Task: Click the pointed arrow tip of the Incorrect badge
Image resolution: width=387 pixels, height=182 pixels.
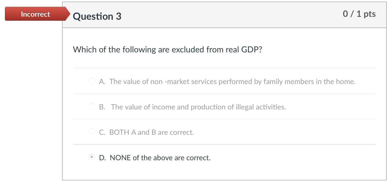Action: (69, 14)
